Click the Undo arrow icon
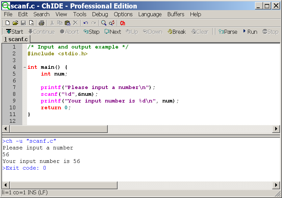 click(86, 23)
